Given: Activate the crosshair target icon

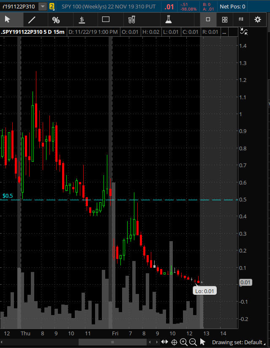Looking at the screenshot, I should [174, 342].
